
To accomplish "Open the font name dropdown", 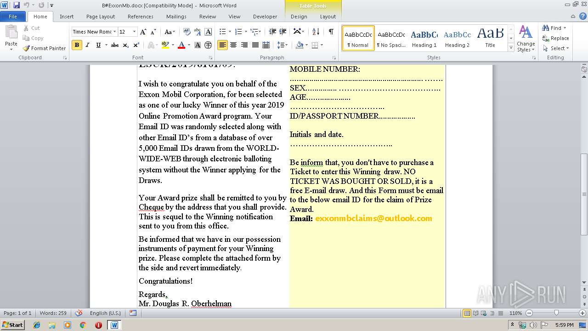I will tap(115, 32).
